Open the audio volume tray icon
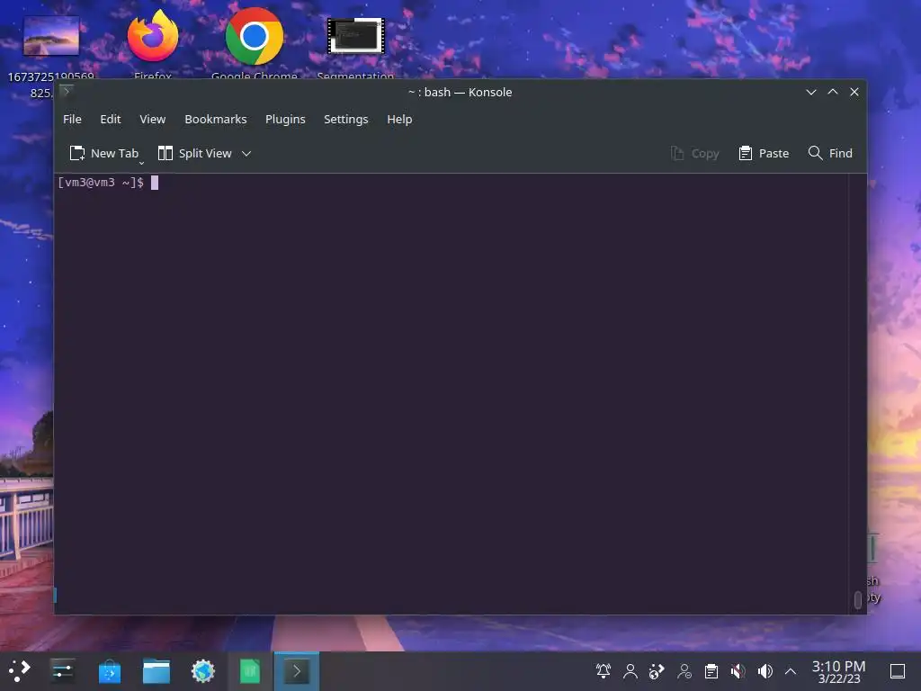921x691 pixels. pyautogui.click(x=765, y=671)
